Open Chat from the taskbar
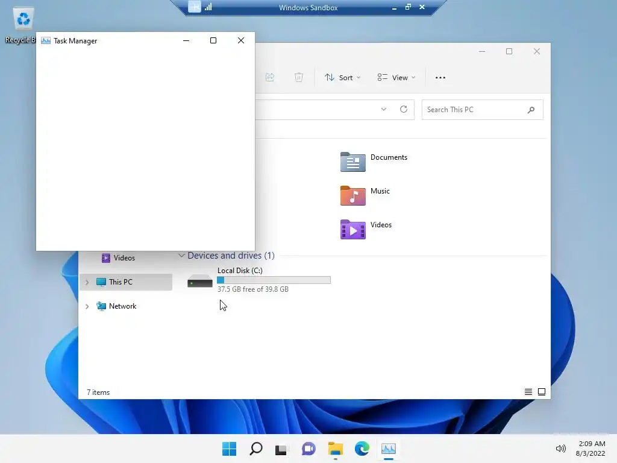This screenshot has height=463, width=617. click(308, 449)
